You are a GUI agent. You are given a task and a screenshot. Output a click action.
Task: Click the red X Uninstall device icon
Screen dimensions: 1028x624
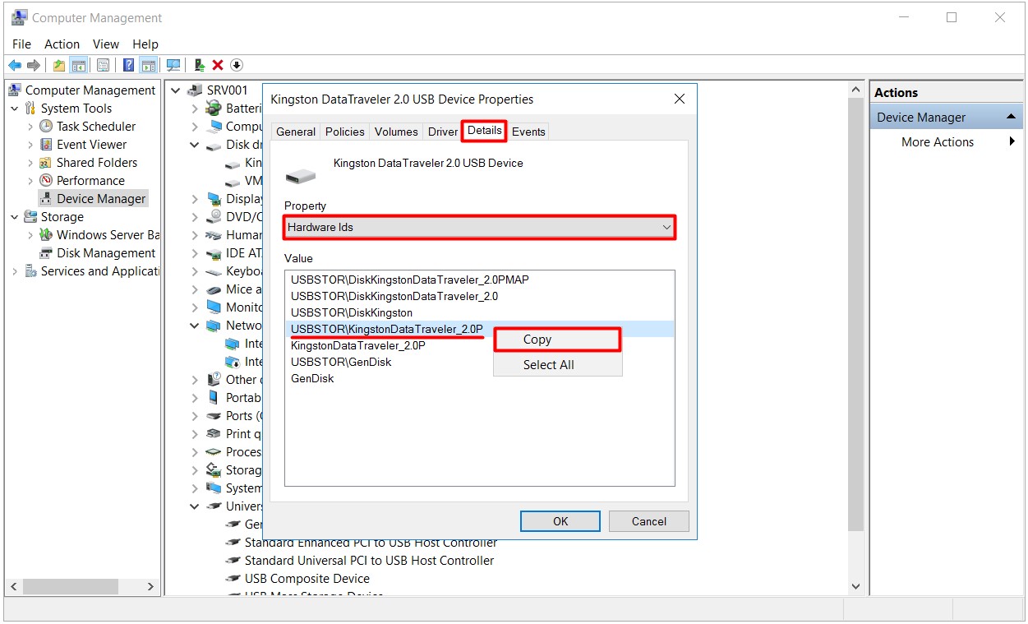point(218,65)
